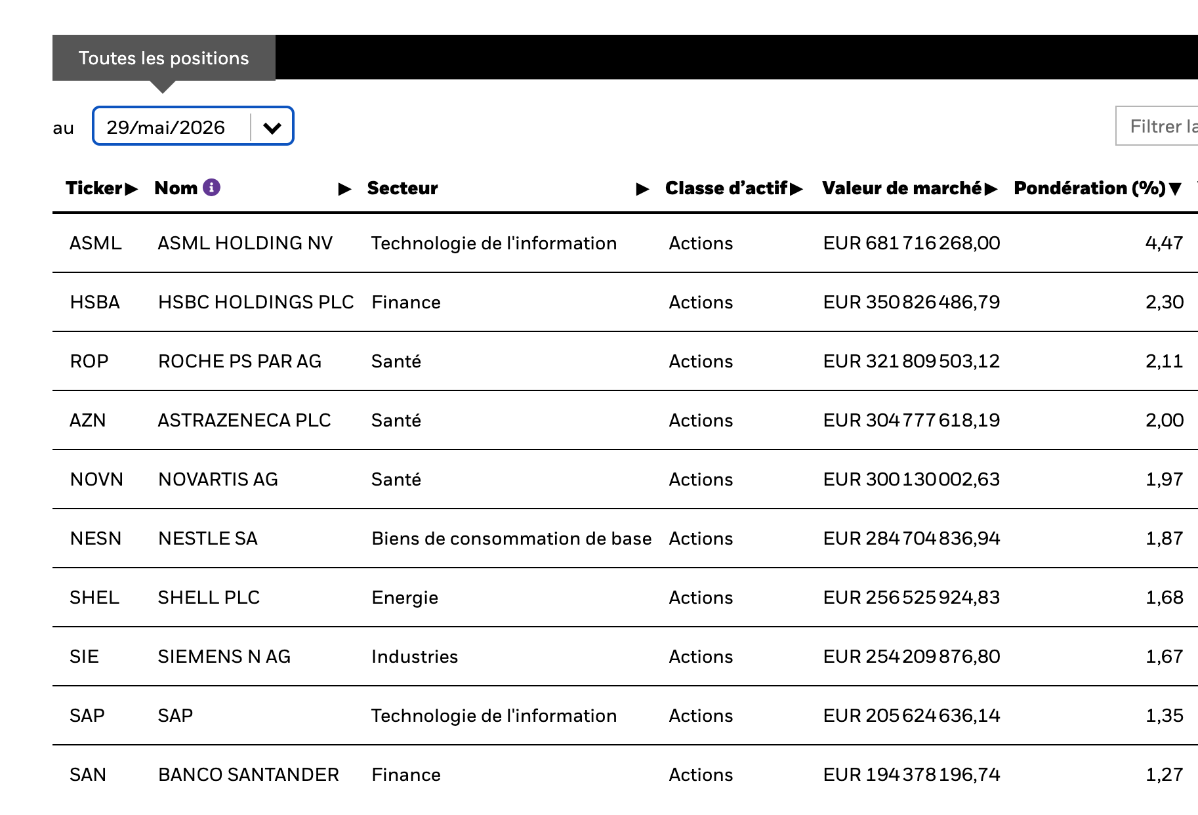
Task: Click Technologie de l'information in ASML row
Action: pyautogui.click(x=494, y=243)
